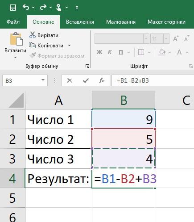Expand the Копіювати dropdown arrow
The height and width of the screenshot is (222, 194).
click(70, 45)
